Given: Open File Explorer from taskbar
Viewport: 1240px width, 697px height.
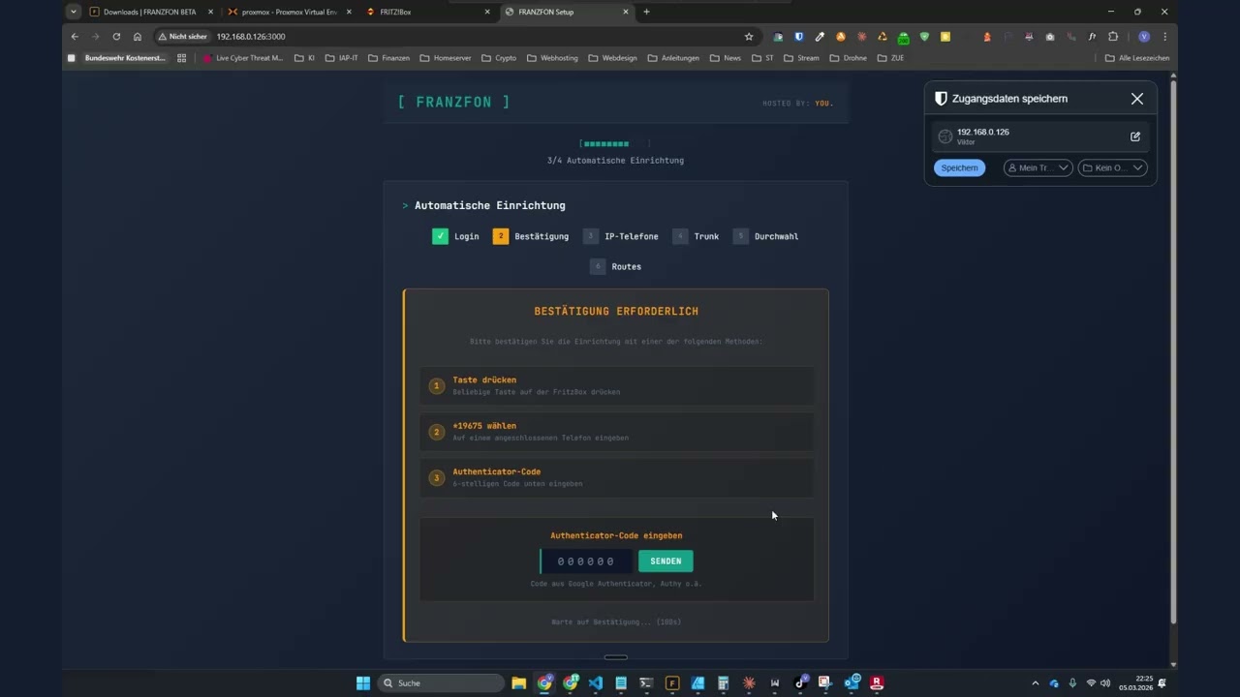Looking at the screenshot, I should (x=519, y=682).
